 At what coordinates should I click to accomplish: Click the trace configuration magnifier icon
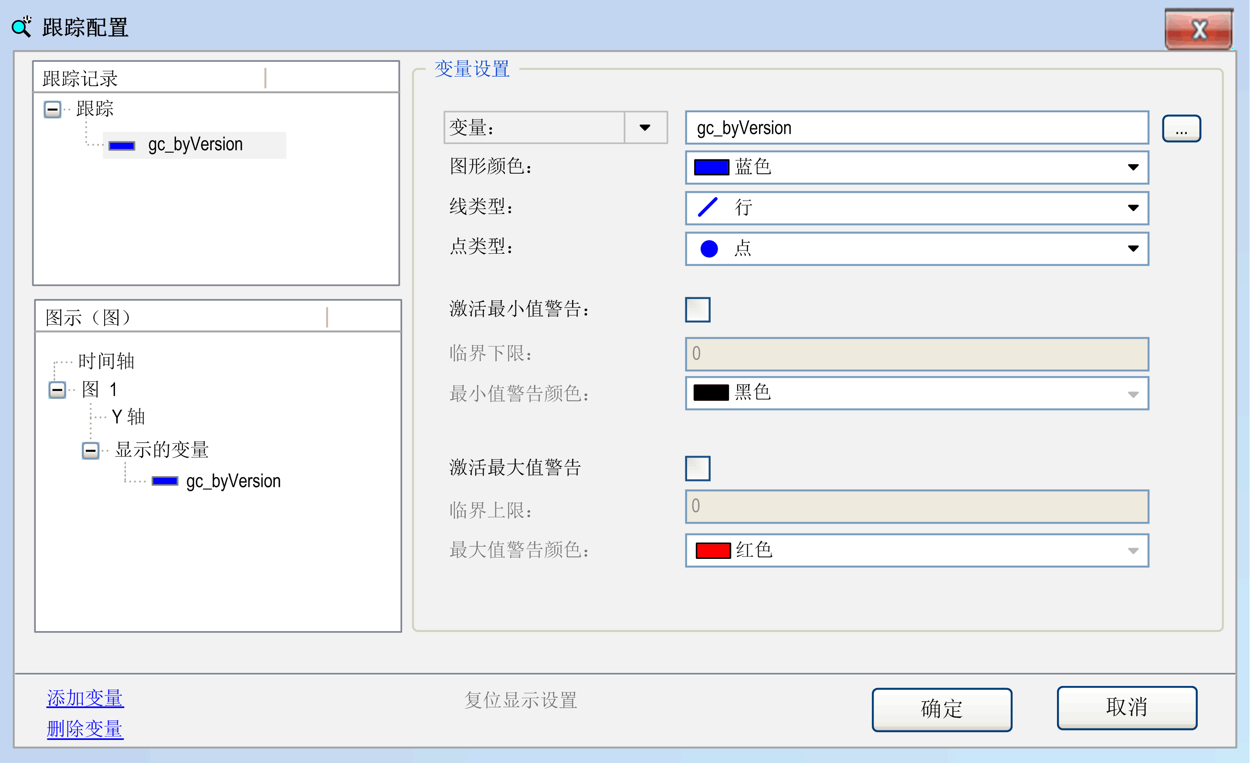click(21, 27)
